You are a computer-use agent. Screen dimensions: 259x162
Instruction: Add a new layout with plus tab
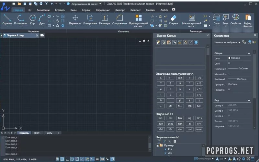[58, 133]
